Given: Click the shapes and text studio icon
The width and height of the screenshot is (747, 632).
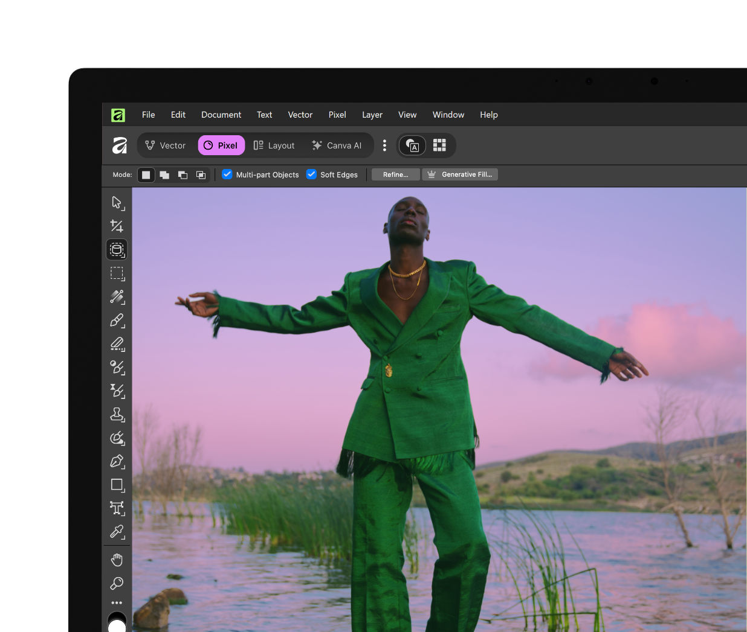Looking at the screenshot, I should click(x=412, y=145).
